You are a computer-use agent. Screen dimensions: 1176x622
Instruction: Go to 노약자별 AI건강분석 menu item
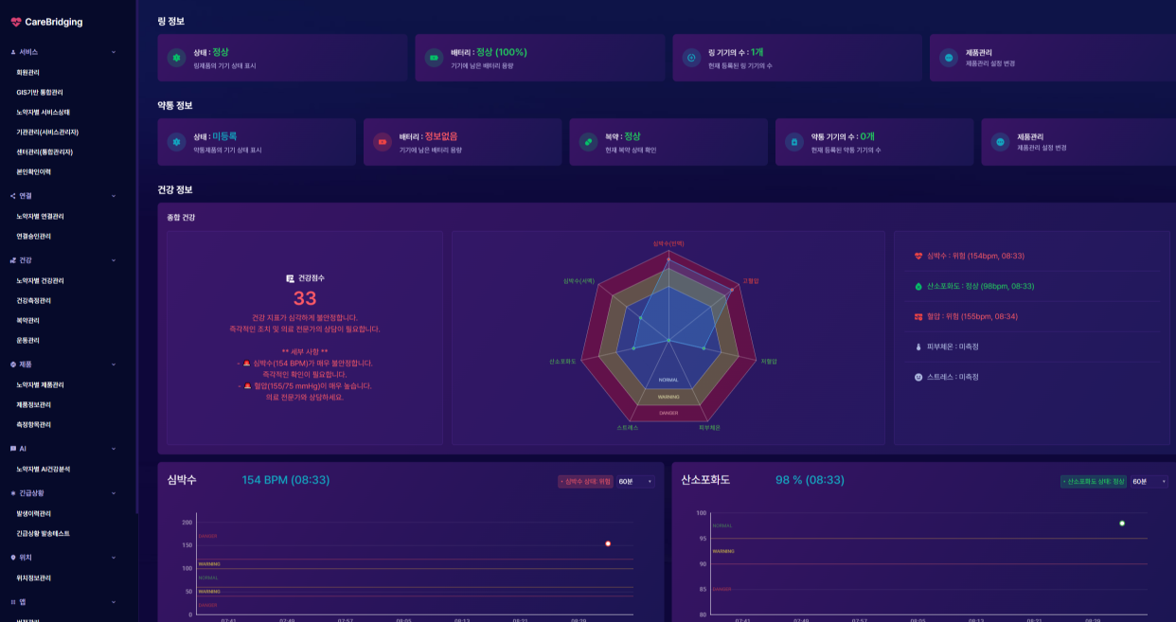[x=43, y=469]
